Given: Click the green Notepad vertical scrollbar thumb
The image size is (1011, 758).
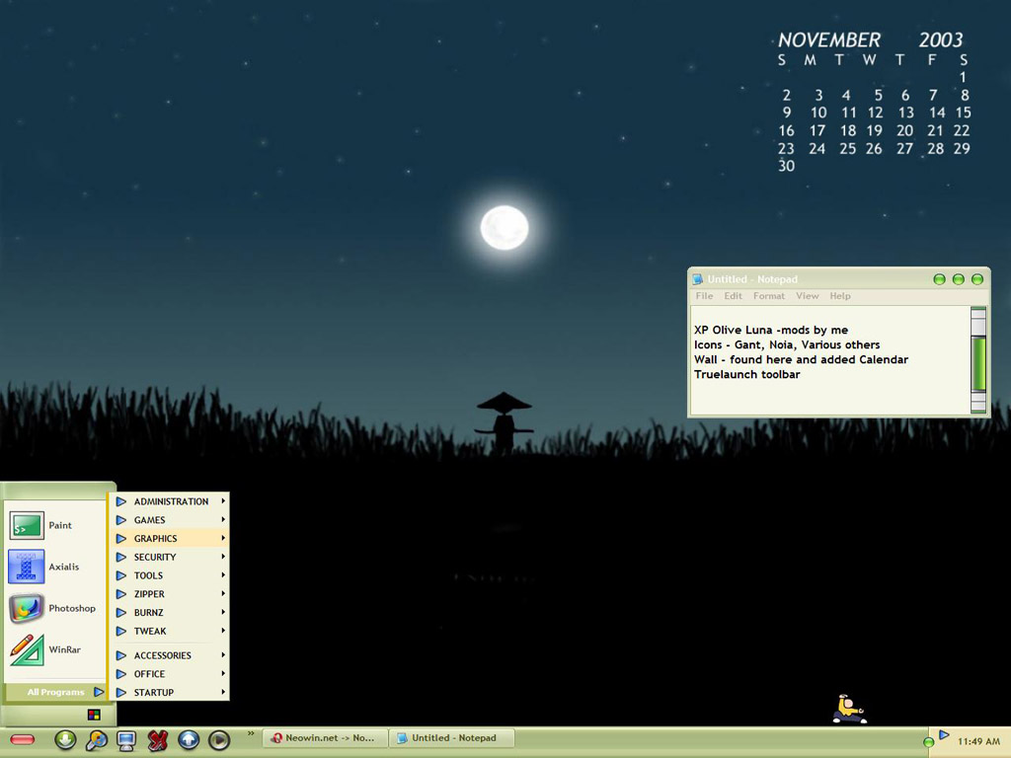Looking at the screenshot, I should coord(978,363).
